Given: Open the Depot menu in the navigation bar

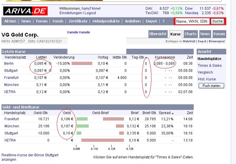Looking at the screenshot, I should click(151, 21).
